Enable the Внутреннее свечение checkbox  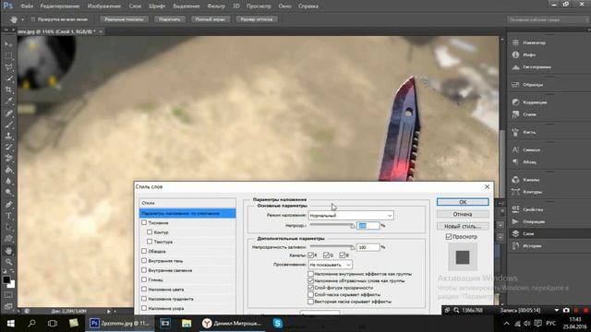point(144,270)
